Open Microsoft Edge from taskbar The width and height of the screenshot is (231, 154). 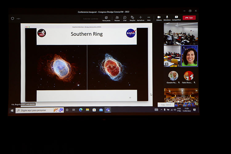[81, 110]
